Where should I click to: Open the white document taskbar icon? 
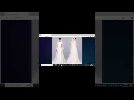[x=62, y=65]
